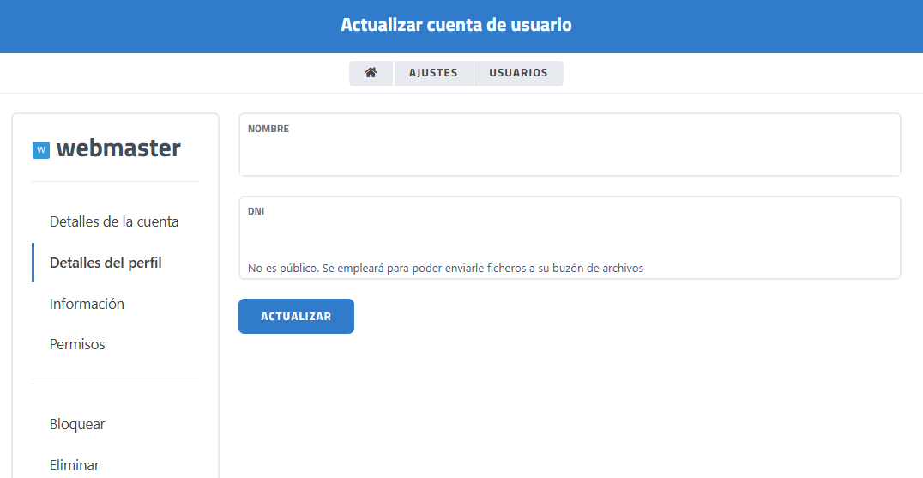Image resolution: width=923 pixels, height=478 pixels.
Task: Focus the DNI text field
Action: [x=570, y=236]
